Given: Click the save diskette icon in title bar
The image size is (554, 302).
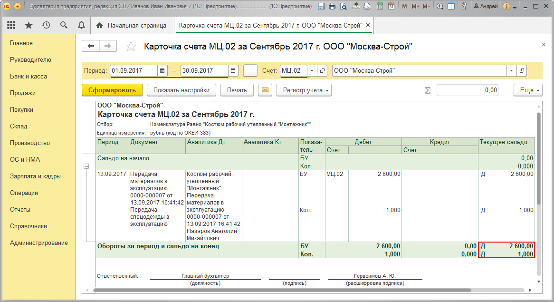Looking at the screenshot, I should coord(321,6).
